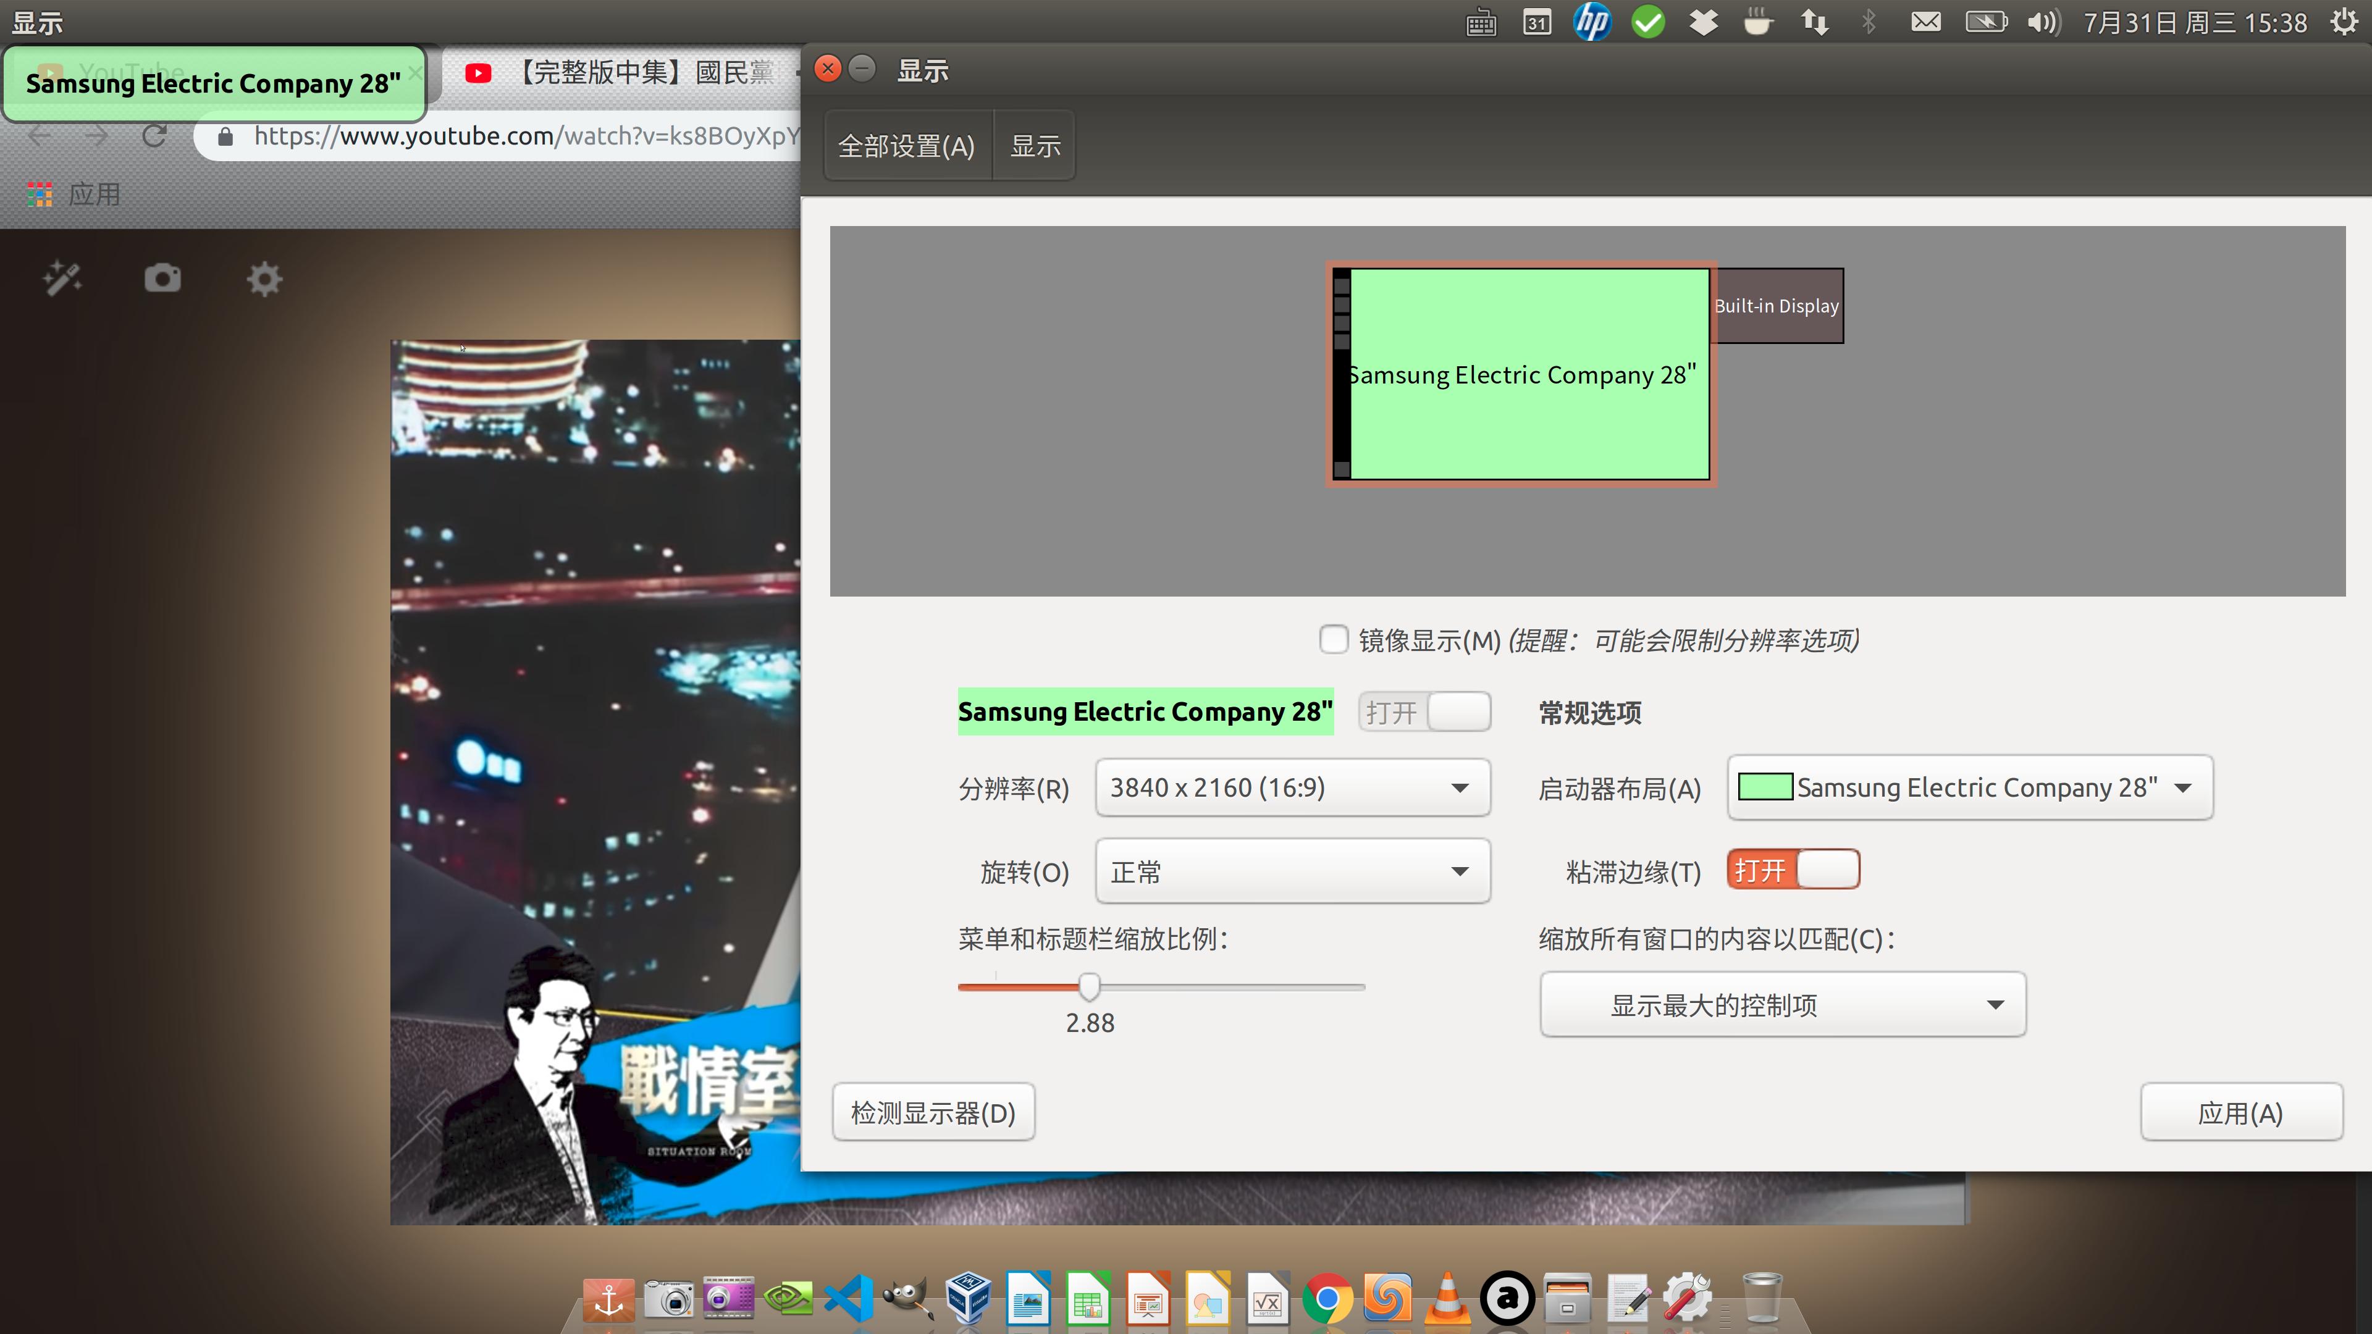Launch Visual Studio Code from the dock
Screen dimensions: 2372x1334
point(849,1299)
